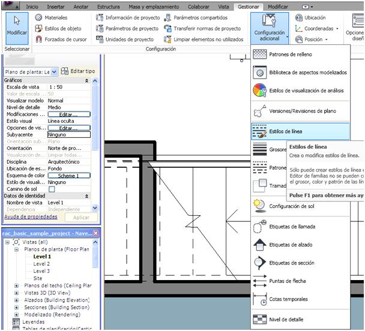Collapse the Gráficos properties section
Image resolution: width=365 pixels, height=331 pixels.
pos(87,80)
